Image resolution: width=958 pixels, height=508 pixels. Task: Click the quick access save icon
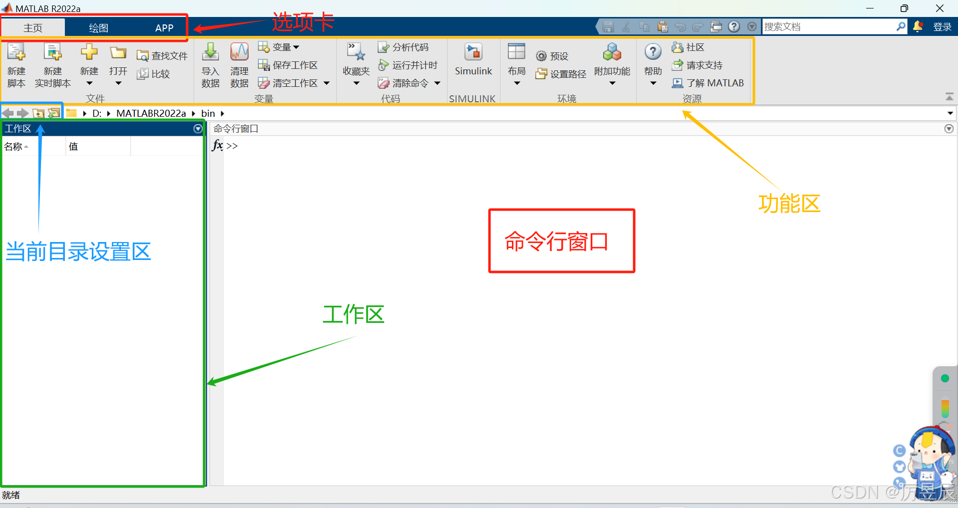(x=608, y=26)
